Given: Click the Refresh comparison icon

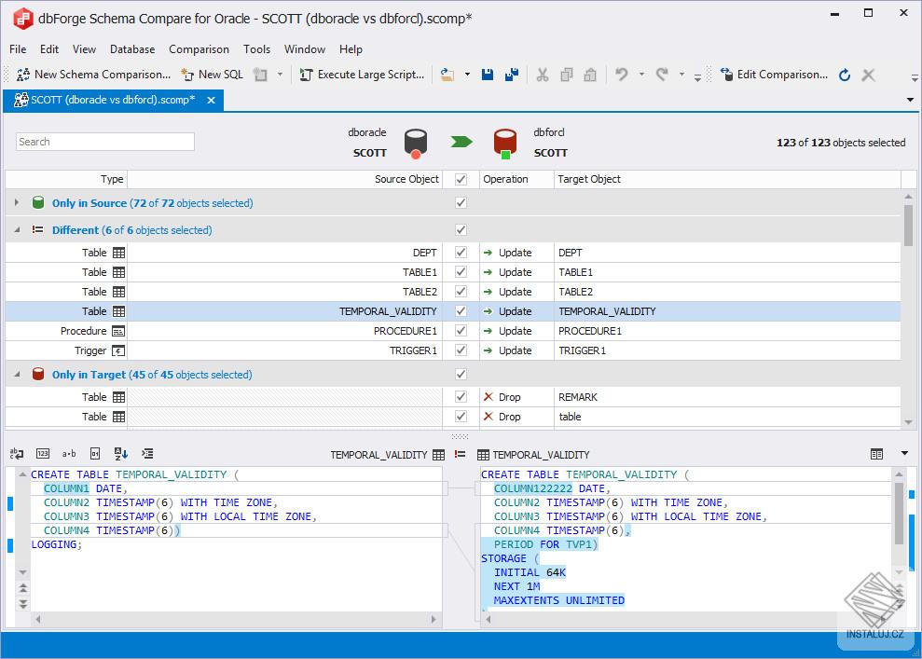Looking at the screenshot, I should click(x=845, y=75).
